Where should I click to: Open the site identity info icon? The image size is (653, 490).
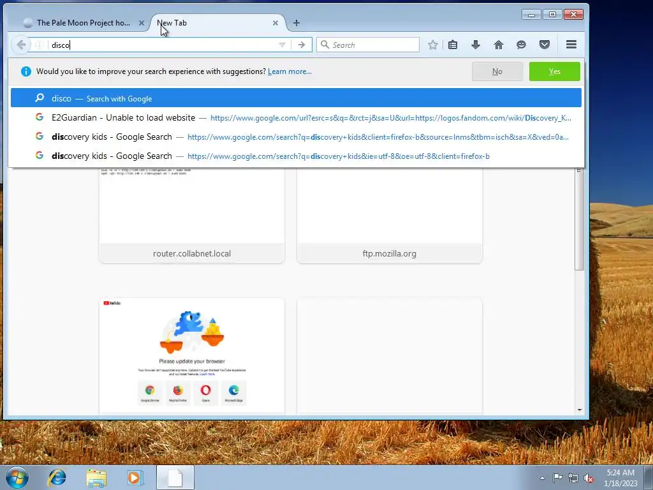pyautogui.click(x=39, y=45)
